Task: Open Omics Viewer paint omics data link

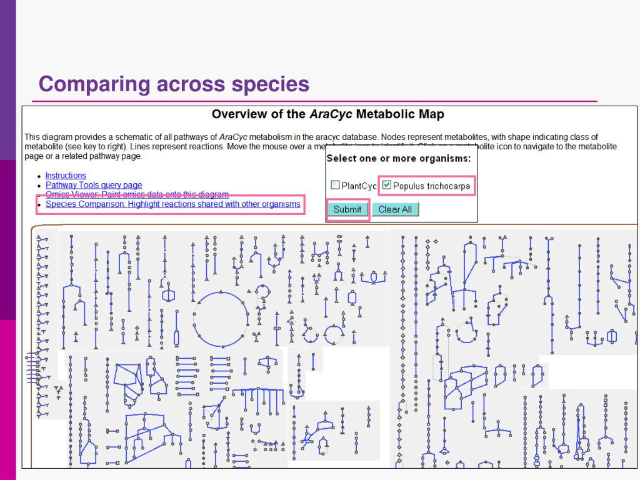Action: pos(137,194)
